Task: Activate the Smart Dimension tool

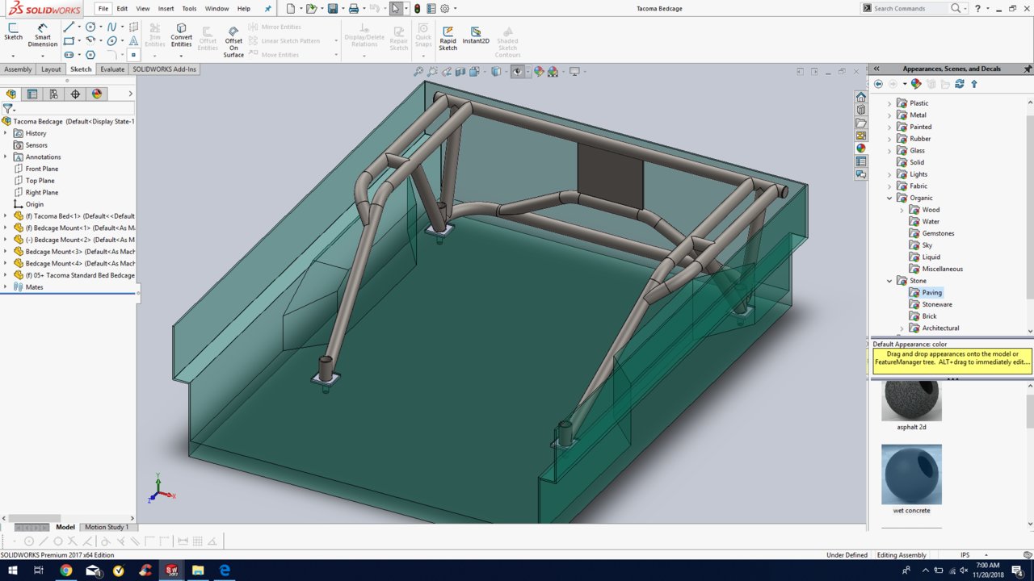Action: (x=43, y=35)
